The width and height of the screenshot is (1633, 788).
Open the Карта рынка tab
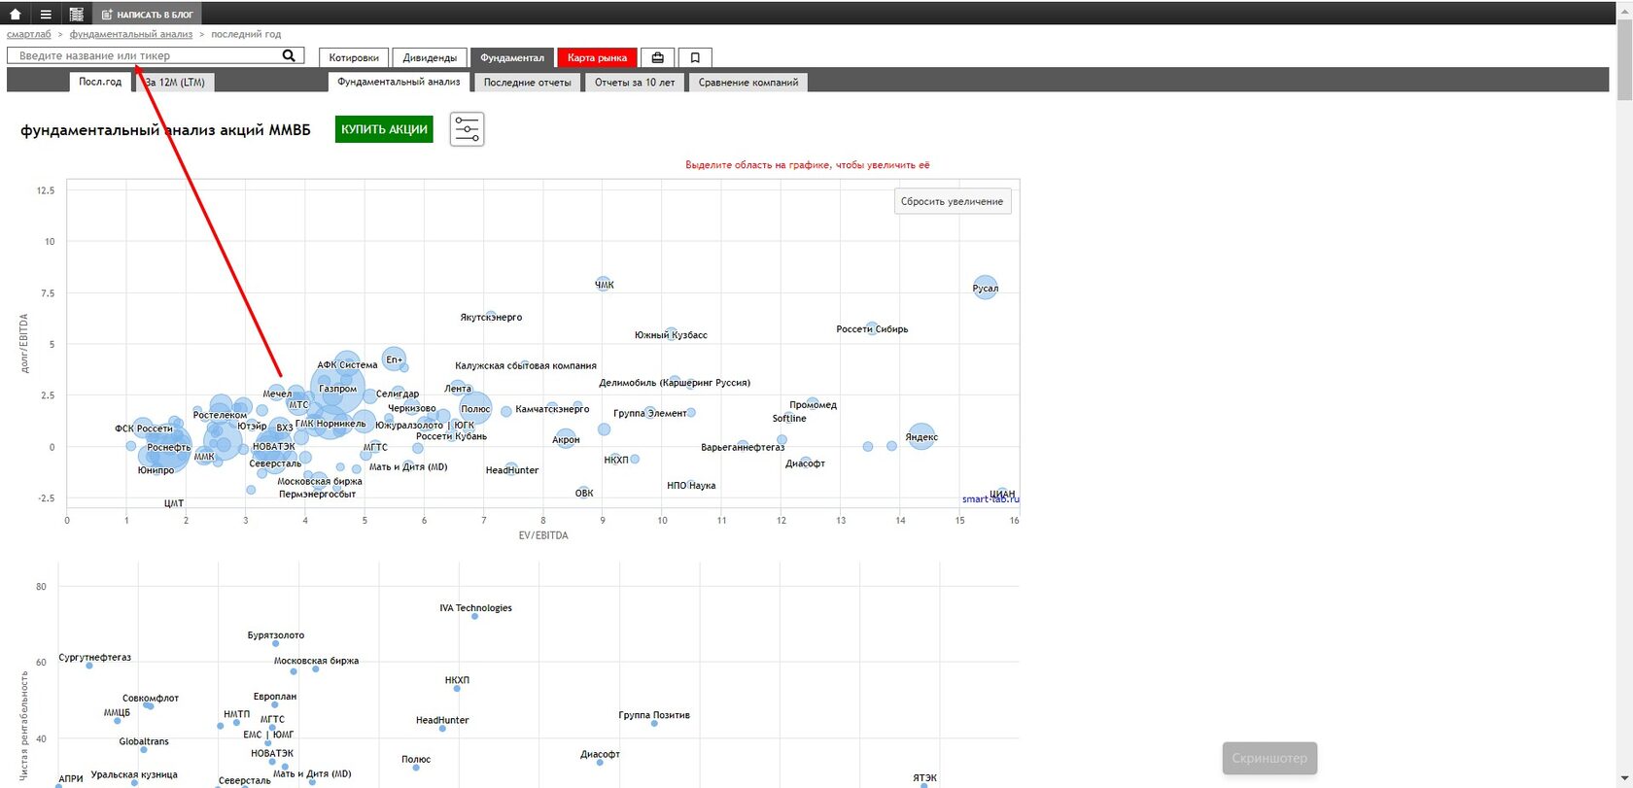pyautogui.click(x=597, y=57)
